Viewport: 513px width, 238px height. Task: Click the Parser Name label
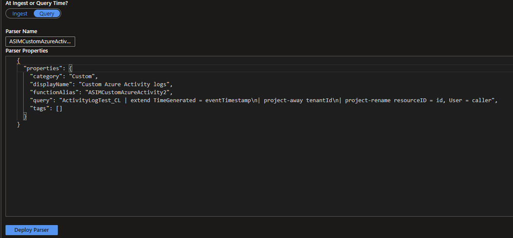[x=21, y=31]
